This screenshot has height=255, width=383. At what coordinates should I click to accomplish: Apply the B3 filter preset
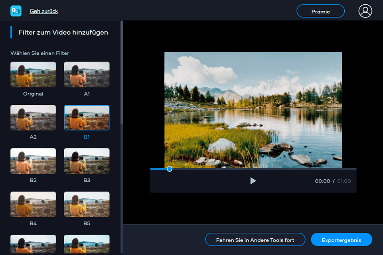[x=86, y=161]
